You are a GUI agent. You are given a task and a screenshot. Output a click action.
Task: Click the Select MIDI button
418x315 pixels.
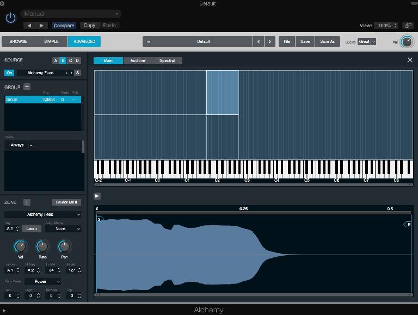(x=66, y=202)
